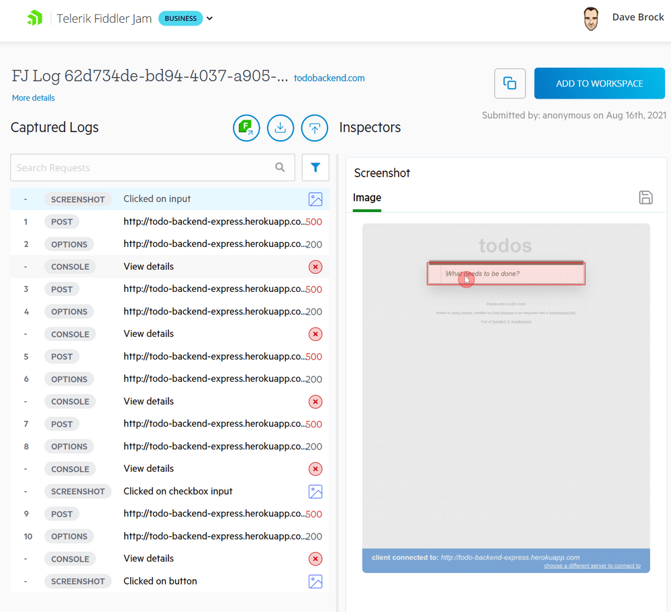Image resolution: width=671 pixels, height=612 pixels.
Task: Click the OPTIONS method tag of request 4
Action: [x=69, y=311]
